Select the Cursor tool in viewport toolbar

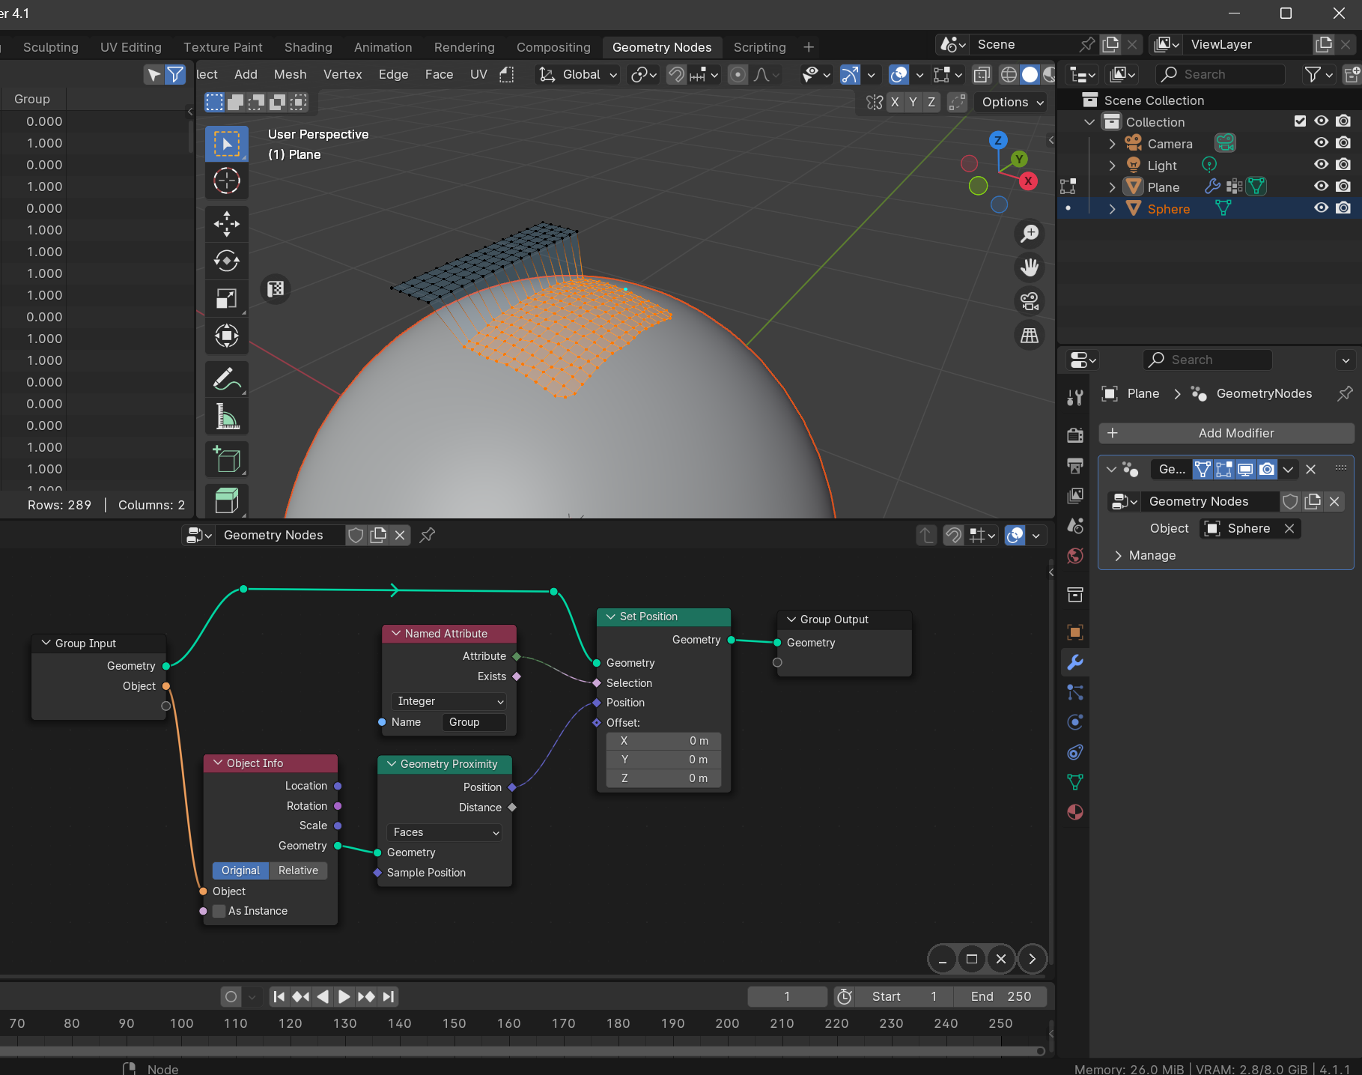pos(227,181)
